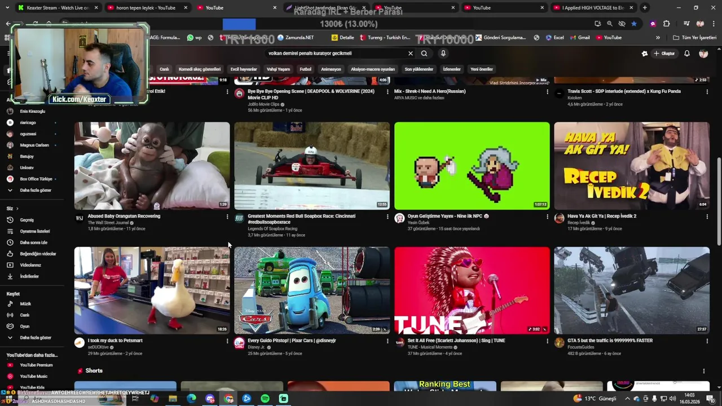Image resolution: width=722 pixels, height=406 pixels.
Task: Click the page's vertical scrollbar
Action: (719, 200)
